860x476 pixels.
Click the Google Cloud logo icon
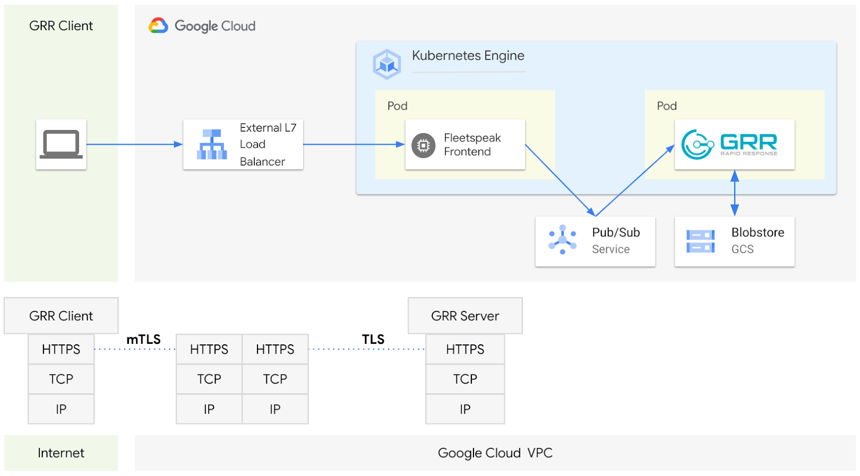coord(159,25)
